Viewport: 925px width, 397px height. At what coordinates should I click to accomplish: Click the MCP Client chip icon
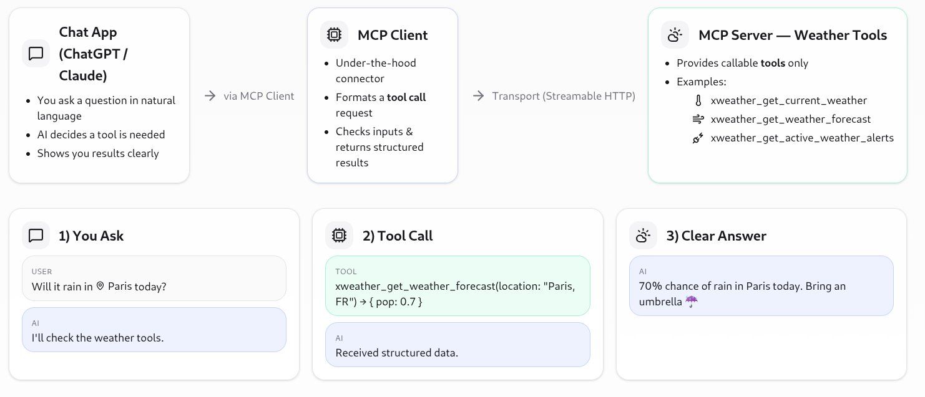coord(334,35)
